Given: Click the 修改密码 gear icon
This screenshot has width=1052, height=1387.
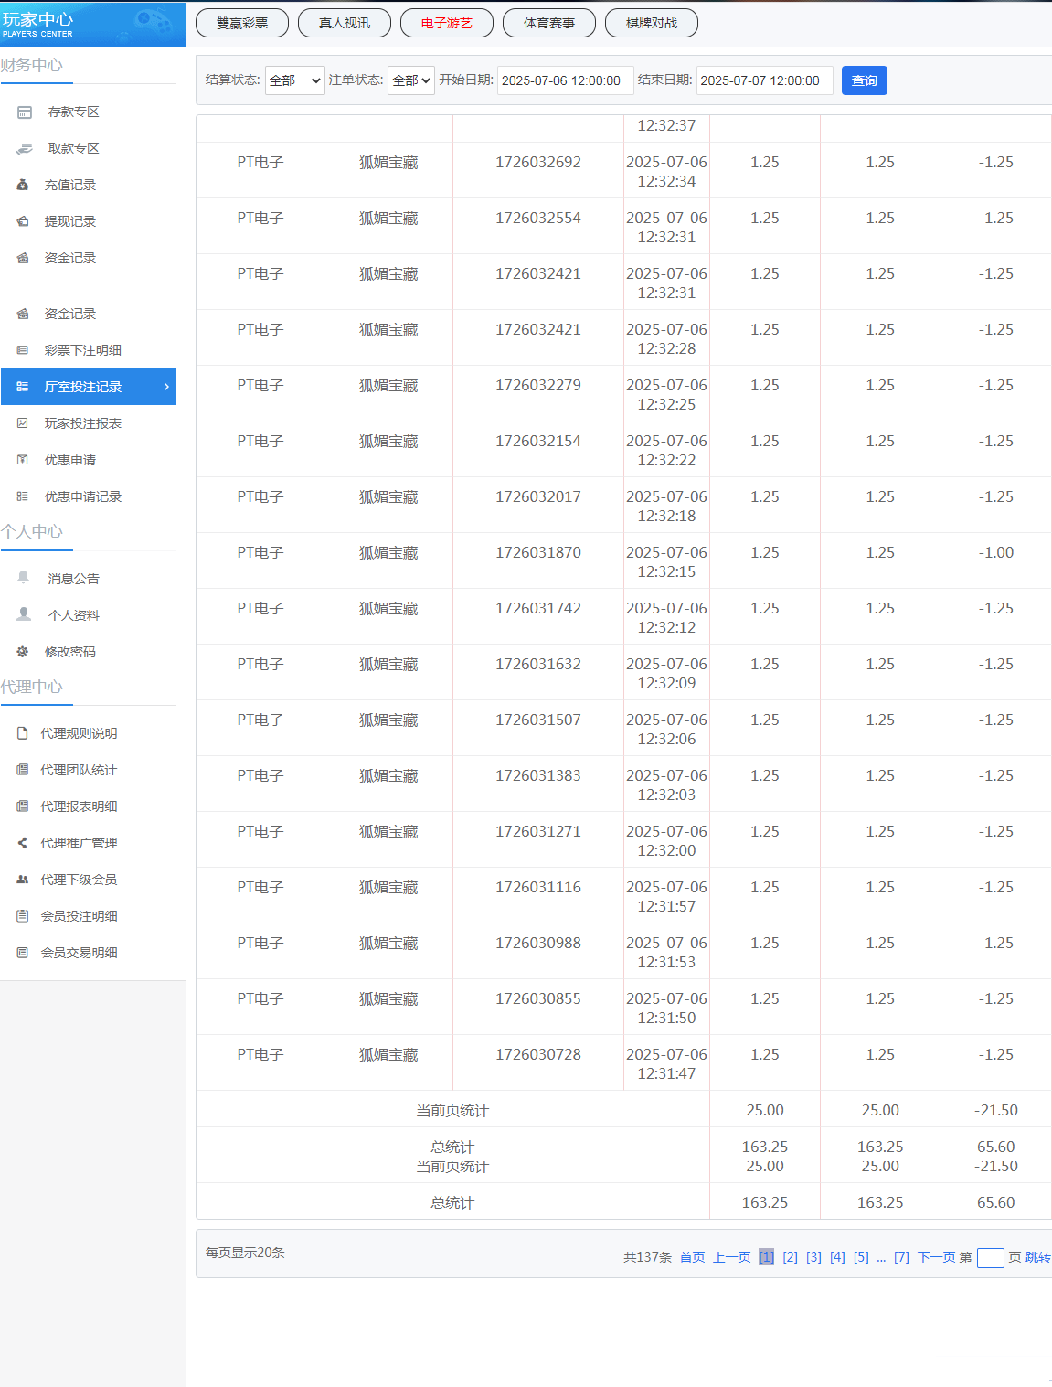Looking at the screenshot, I should click(23, 652).
